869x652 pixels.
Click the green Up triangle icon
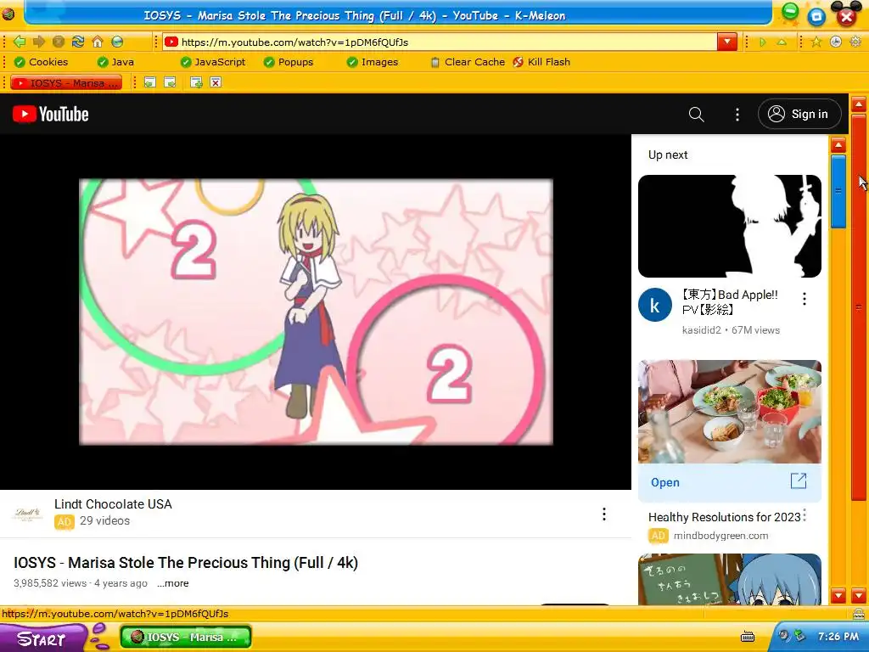click(x=782, y=42)
